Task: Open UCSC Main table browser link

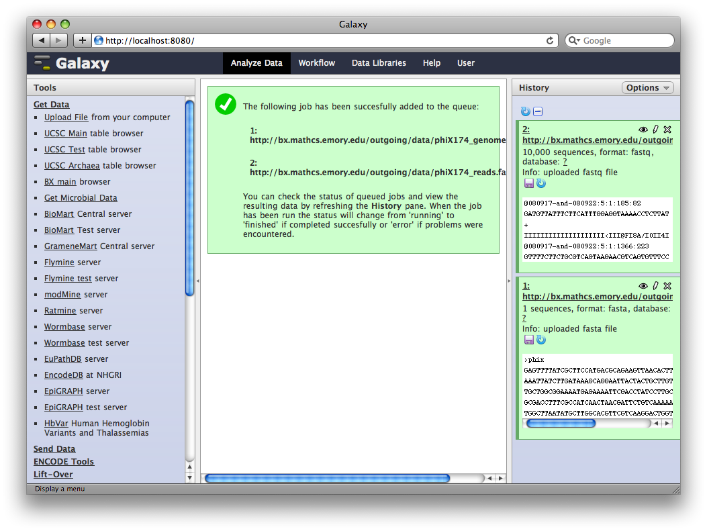Action: pyautogui.click(x=65, y=134)
